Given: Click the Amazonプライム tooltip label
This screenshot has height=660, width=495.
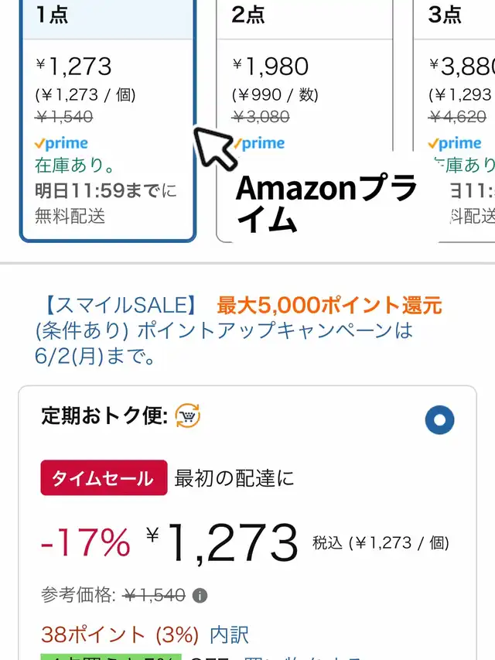Looking at the screenshot, I should tap(326, 203).
